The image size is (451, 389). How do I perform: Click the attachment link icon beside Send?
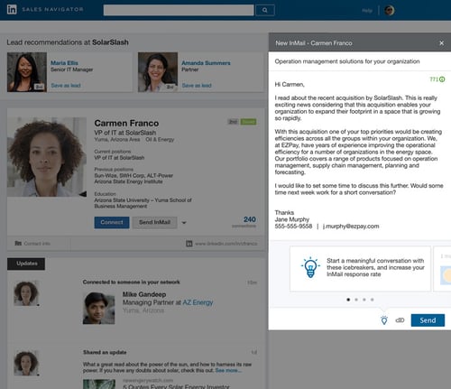tap(400, 320)
